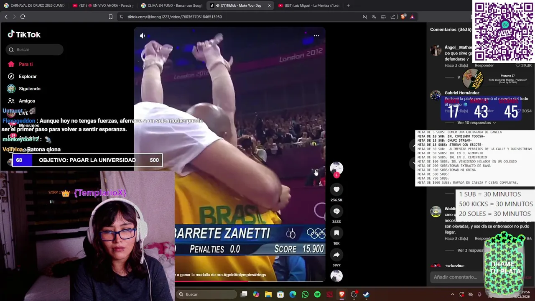Open the Para ti feed

[x=25, y=64]
